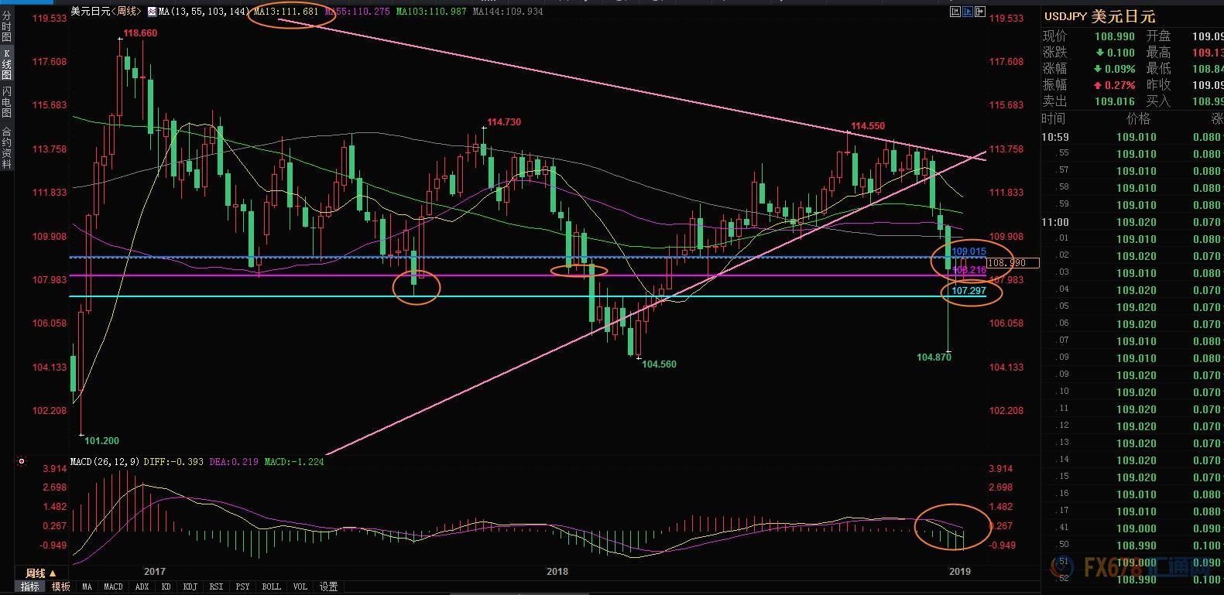Click the 2017 marker on the time axis
Viewport: 1224px width, 595px height.
click(x=155, y=572)
